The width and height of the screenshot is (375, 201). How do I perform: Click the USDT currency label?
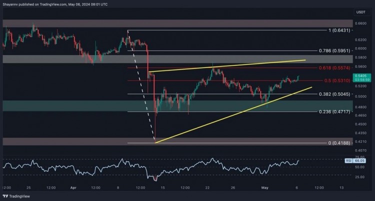pos(361,12)
